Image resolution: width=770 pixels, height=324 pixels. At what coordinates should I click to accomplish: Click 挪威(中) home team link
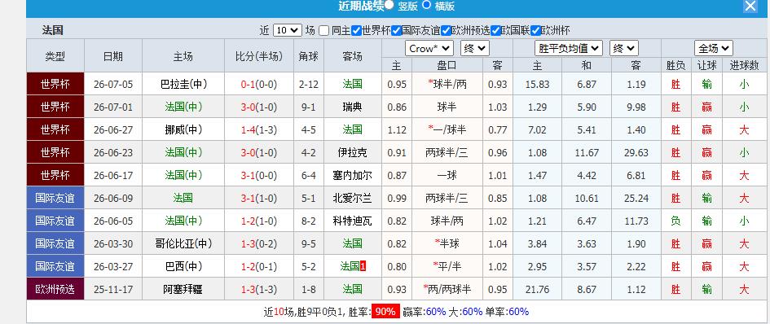point(183,129)
